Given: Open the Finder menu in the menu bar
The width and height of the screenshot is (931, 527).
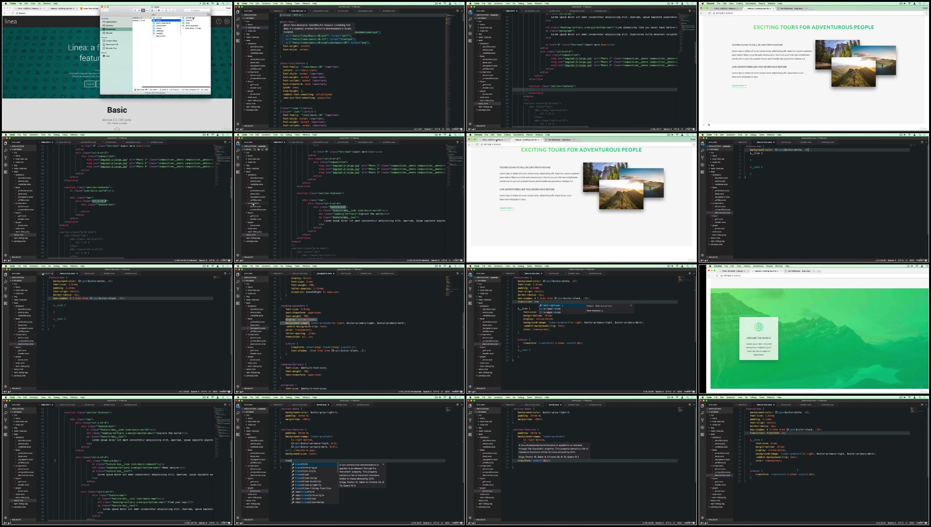Looking at the screenshot, I should pos(13,3).
